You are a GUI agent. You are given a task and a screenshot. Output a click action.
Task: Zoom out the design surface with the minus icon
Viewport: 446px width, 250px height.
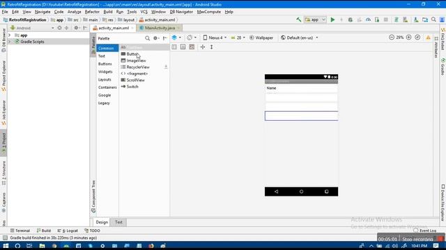[x=392, y=37]
